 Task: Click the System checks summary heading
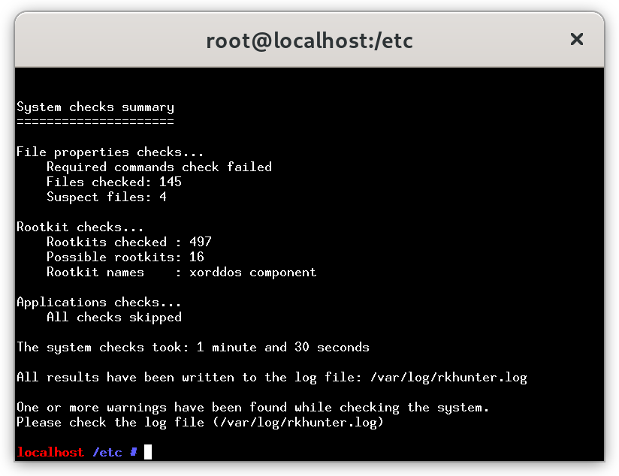[x=95, y=107]
